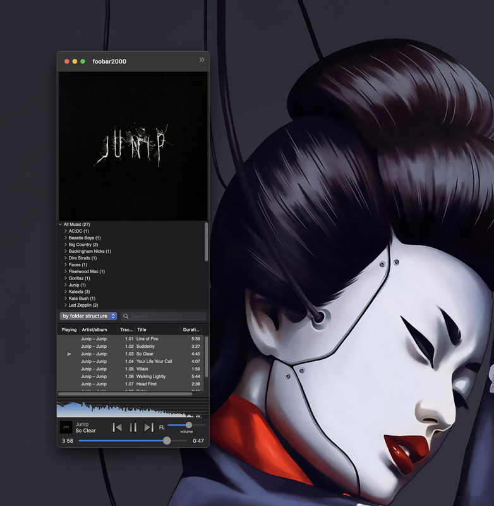Skip to the next track
The width and height of the screenshot is (494, 506).
(148, 428)
